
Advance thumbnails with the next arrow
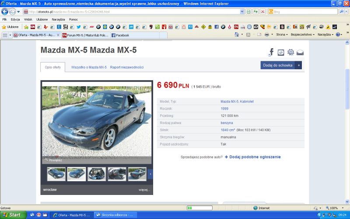pos(150,174)
